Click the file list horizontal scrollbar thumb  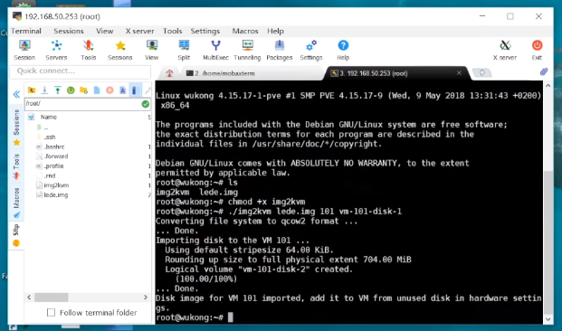[52, 298]
